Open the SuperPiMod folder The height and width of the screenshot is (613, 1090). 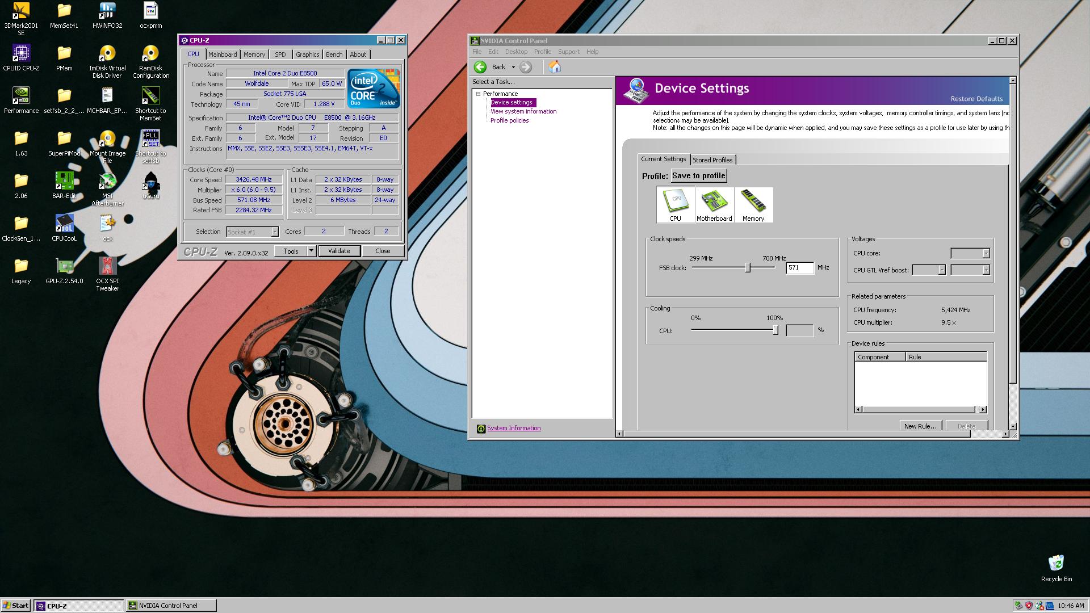pyautogui.click(x=64, y=143)
